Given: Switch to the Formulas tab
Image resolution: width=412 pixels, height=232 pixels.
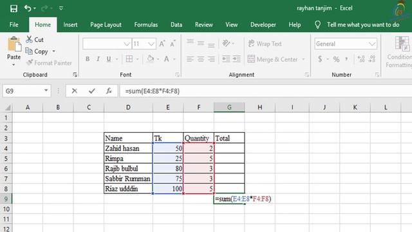Looking at the screenshot, I should (146, 24).
